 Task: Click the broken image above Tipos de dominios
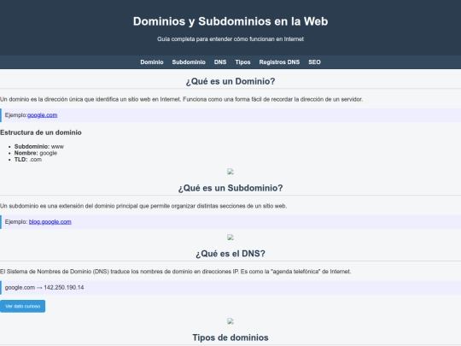[230, 321]
